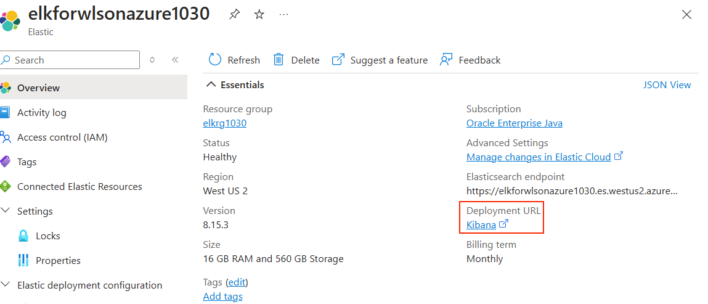The height and width of the screenshot is (304, 708).
Task: Collapse the sidebar with double-chevron icon
Action: click(175, 60)
